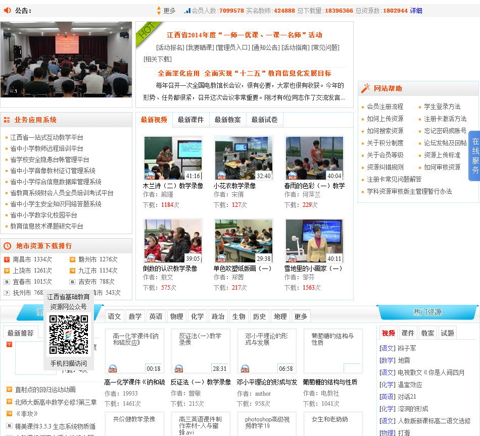480x436 pixels.
Task: Switch hot resources to 课件 tab
Action: (408, 333)
